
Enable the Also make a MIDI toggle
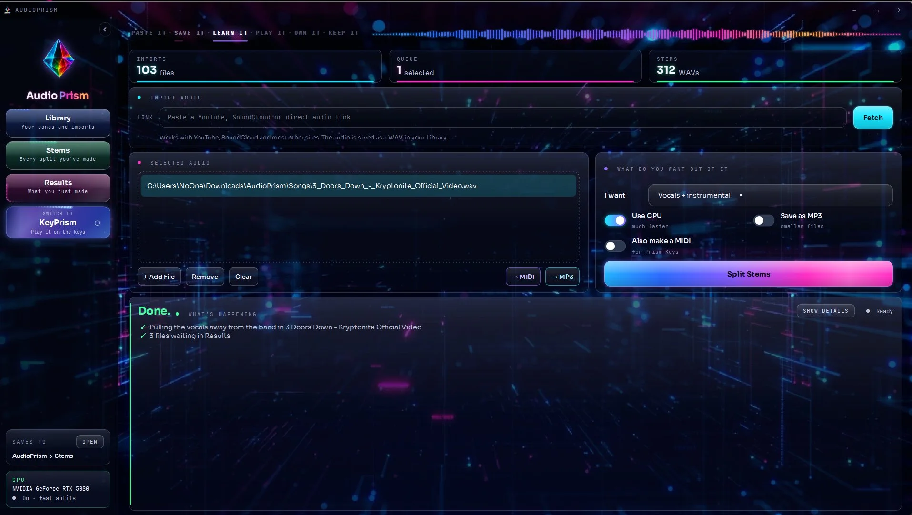pos(615,246)
